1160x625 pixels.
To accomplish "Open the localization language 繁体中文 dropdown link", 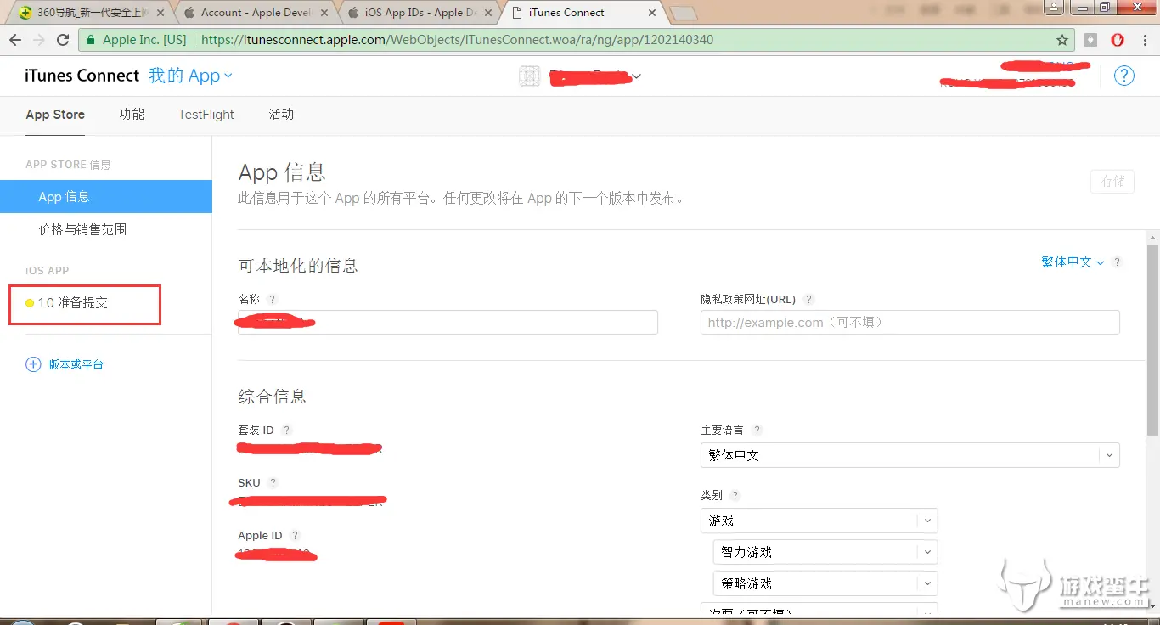I will (x=1073, y=262).
